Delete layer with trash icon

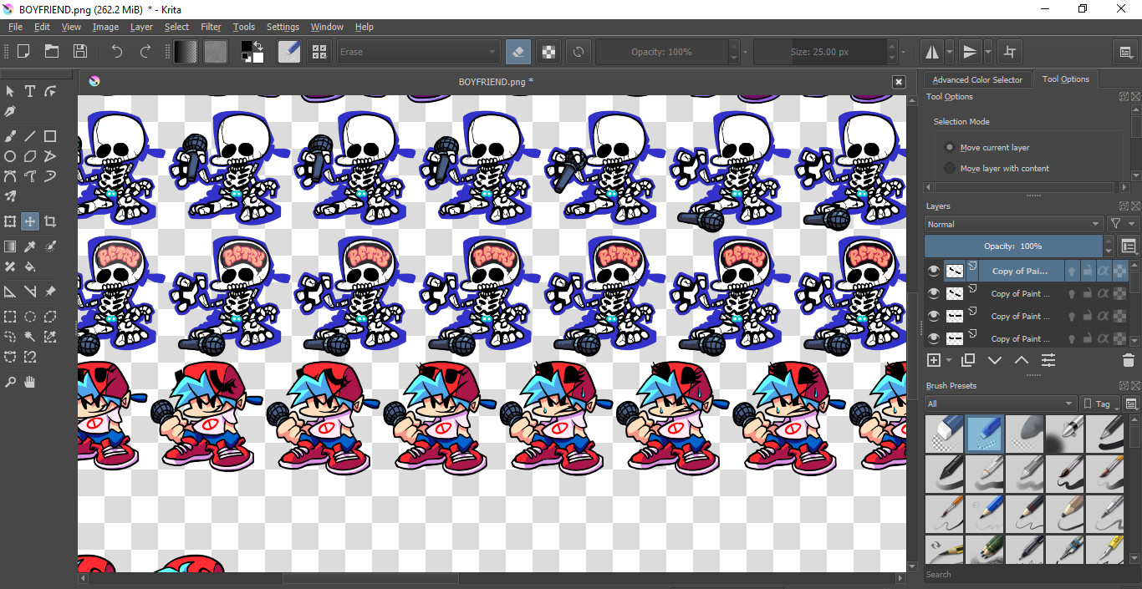(1128, 361)
